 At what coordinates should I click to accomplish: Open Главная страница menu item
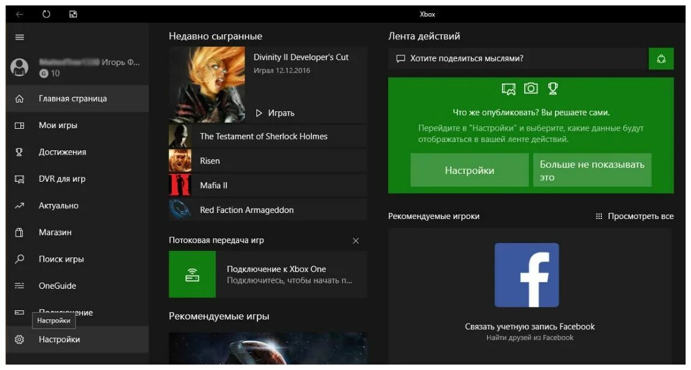click(x=78, y=99)
